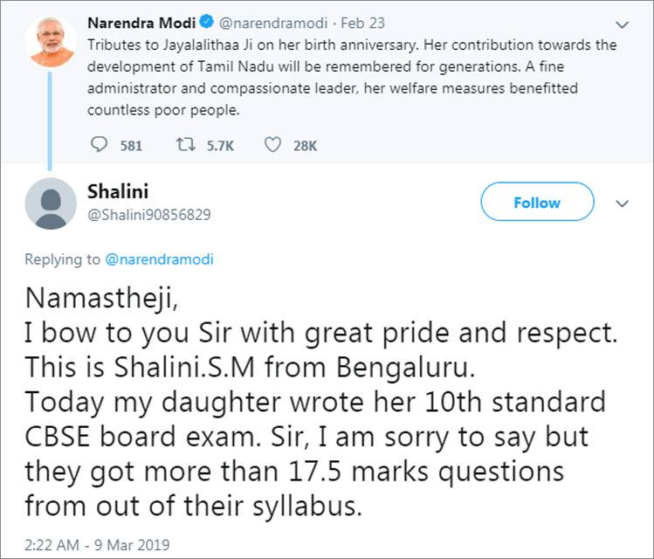Click the 5.7K retweets count
654x559 pixels.
(220, 146)
